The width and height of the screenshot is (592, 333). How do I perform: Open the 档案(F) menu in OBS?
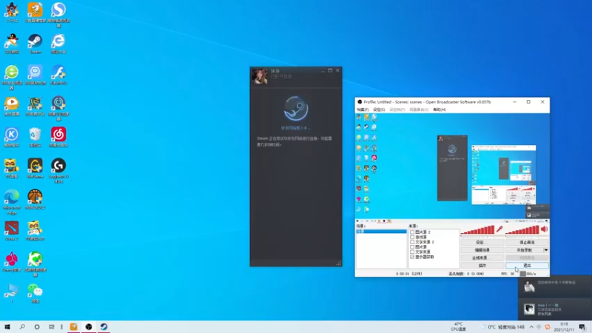tap(363, 110)
